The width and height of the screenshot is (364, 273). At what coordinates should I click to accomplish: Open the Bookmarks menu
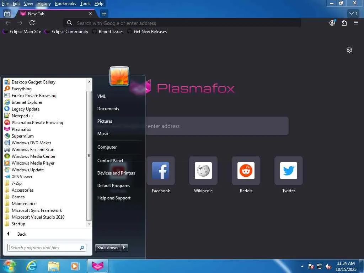[65, 4]
